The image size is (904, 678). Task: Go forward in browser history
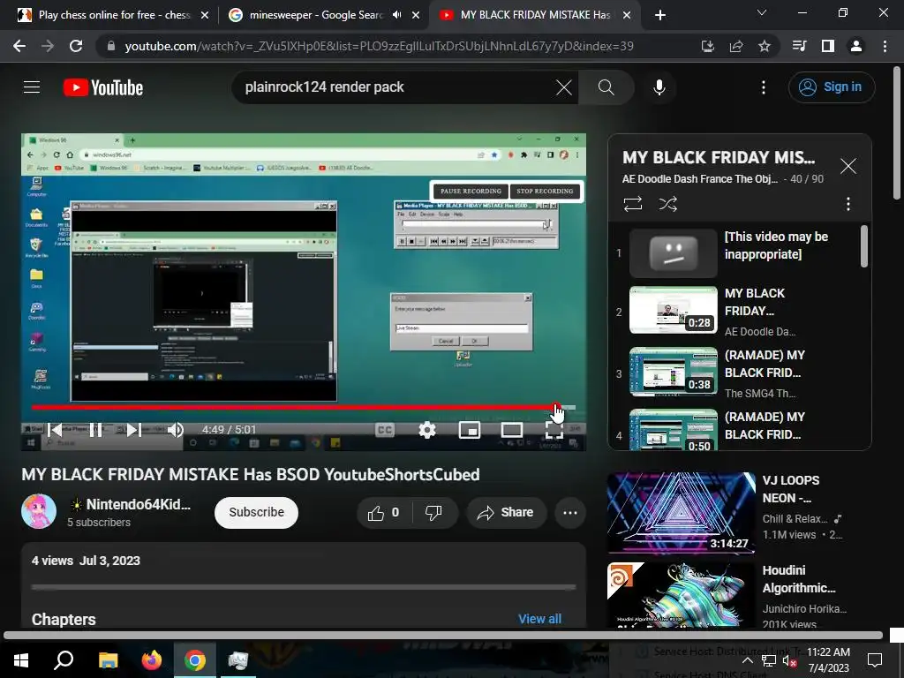[48, 46]
